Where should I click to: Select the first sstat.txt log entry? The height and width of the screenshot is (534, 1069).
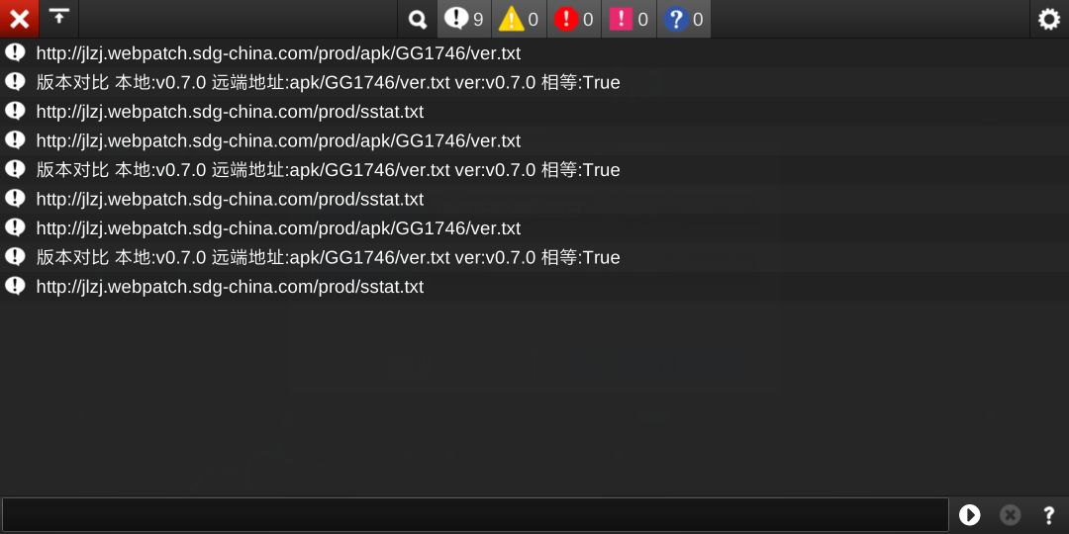point(534,112)
